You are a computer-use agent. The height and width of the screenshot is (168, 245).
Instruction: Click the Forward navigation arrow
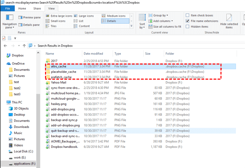point(13,46)
